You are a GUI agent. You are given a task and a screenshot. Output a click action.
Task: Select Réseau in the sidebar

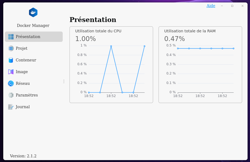click(x=23, y=83)
